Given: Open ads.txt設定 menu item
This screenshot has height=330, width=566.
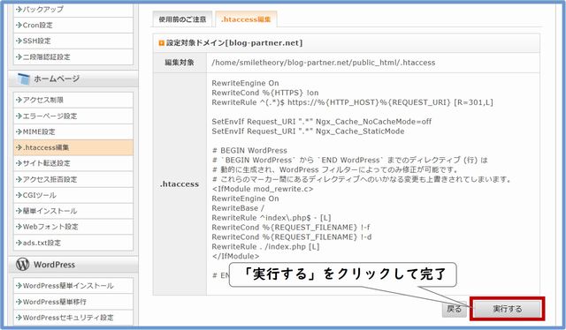Looking at the screenshot, I should tap(73, 243).
